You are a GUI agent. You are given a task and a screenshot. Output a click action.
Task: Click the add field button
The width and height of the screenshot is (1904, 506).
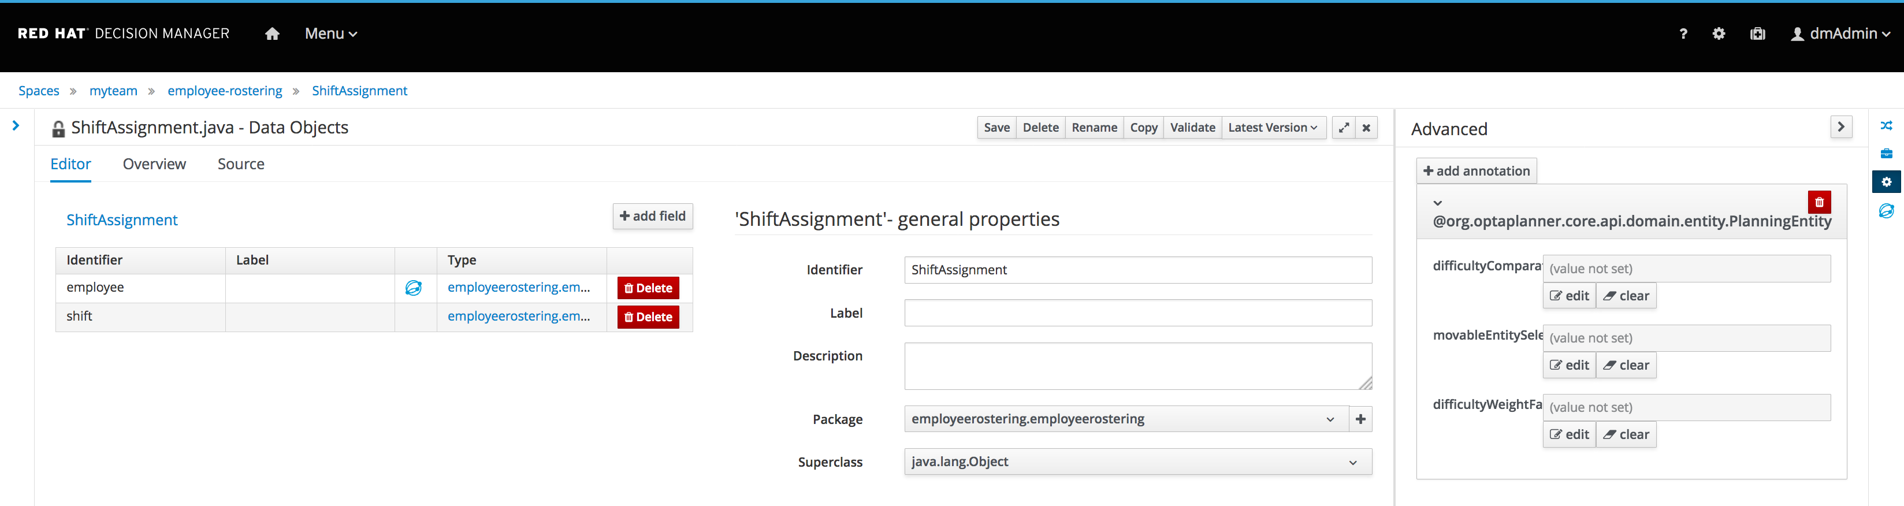653,217
